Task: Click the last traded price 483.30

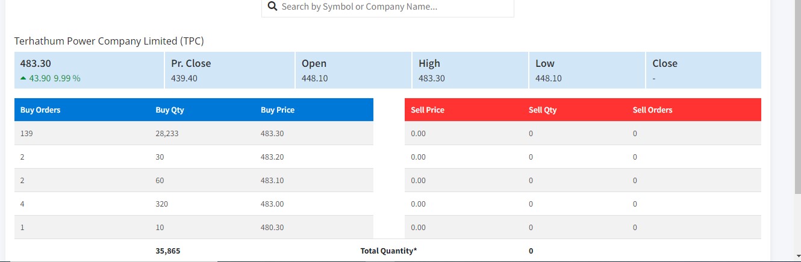Action: [35, 63]
